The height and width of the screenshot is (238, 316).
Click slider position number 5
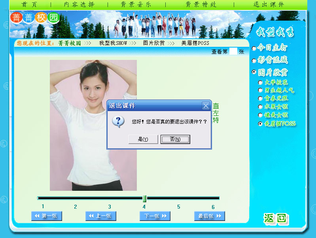(x=178, y=207)
